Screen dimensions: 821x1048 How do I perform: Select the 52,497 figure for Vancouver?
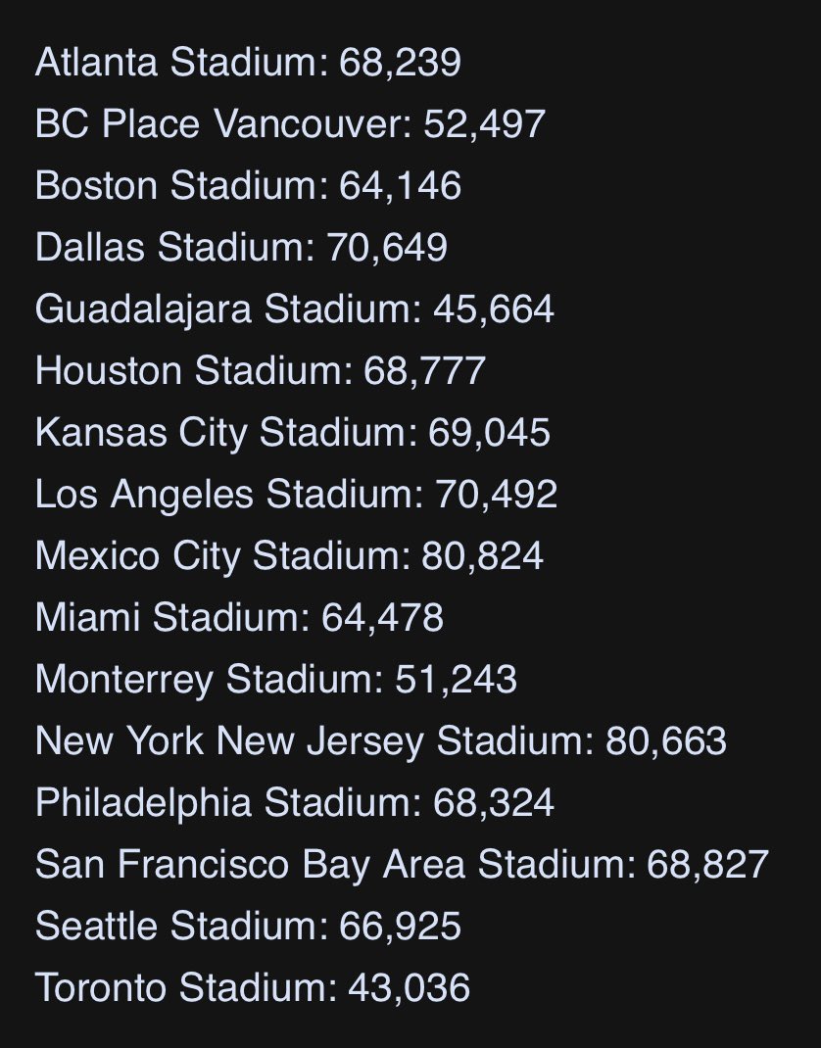pyautogui.click(x=485, y=124)
